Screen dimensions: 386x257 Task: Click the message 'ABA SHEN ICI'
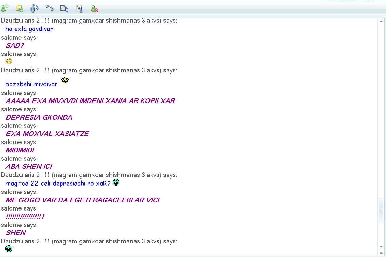(29, 166)
